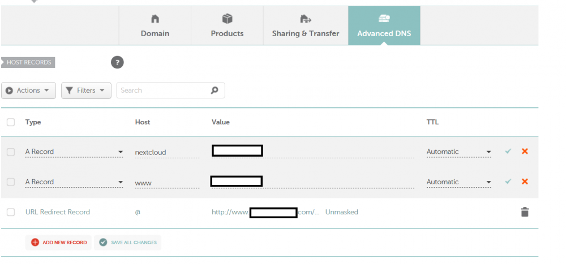Screen dimensions: 566x264
Task: Click the ADD NEW RECORD button
Action: click(58, 243)
